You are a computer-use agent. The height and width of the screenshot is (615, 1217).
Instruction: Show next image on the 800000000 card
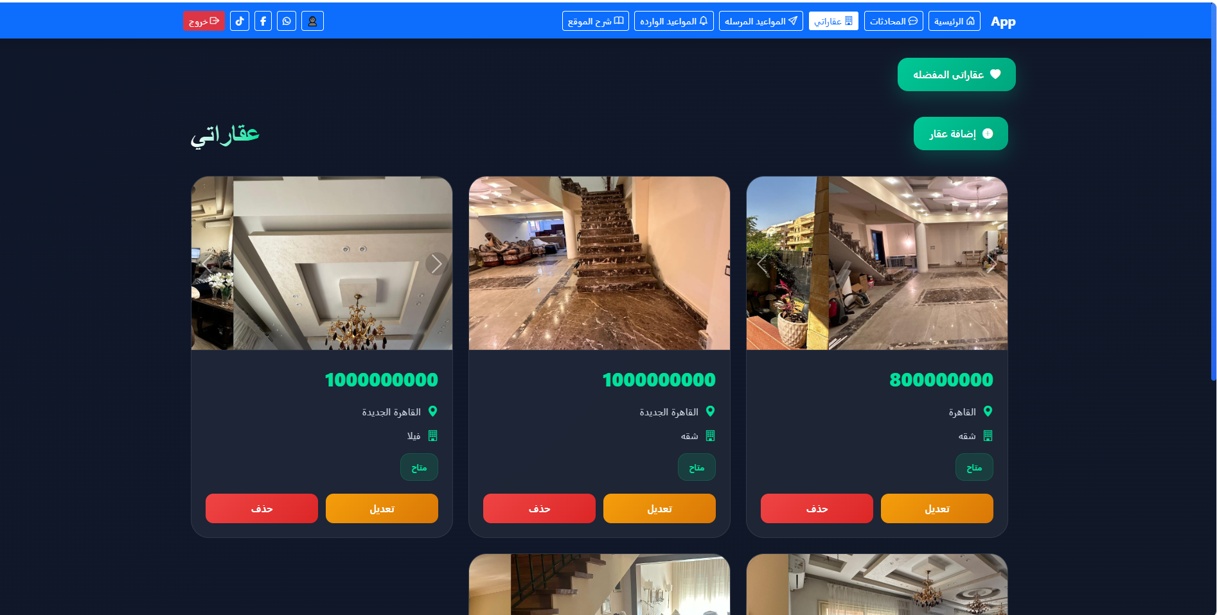(992, 263)
